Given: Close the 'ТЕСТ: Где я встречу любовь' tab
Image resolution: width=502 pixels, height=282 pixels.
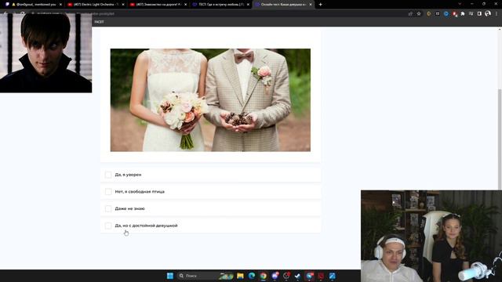Looking at the screenshot, I should (x=248, y=5).
